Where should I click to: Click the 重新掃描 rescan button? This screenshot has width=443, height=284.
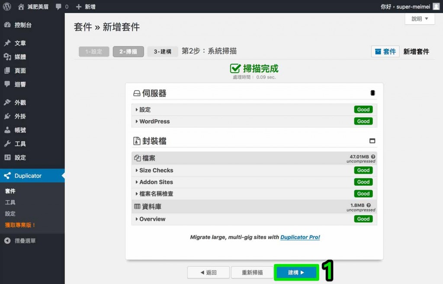[252, 272]
